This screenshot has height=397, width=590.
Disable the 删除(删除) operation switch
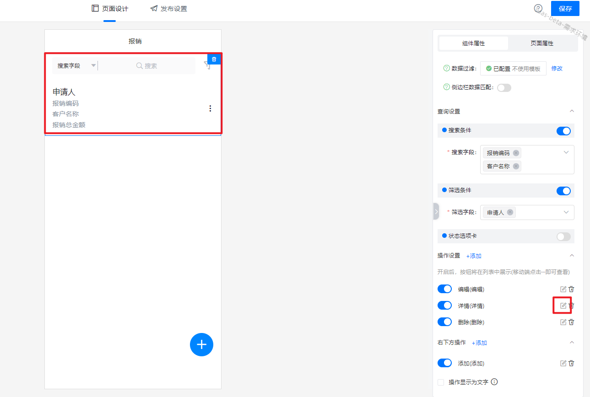[444, 322]
